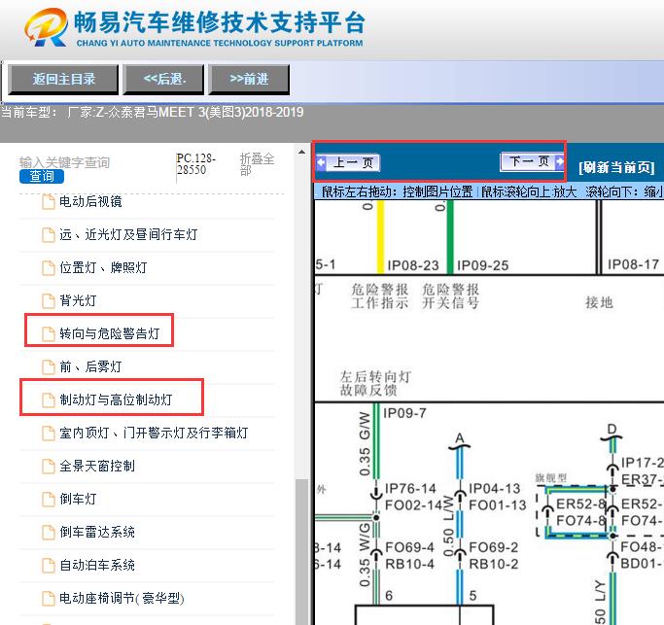Click connector label FO69-4 in diagram
The width and height of the screenshot is (664, 625).
(409, 547)
